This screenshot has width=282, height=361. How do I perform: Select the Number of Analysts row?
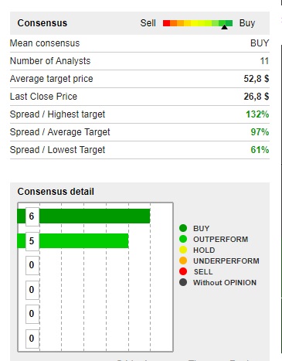click(x=140, y=61)
